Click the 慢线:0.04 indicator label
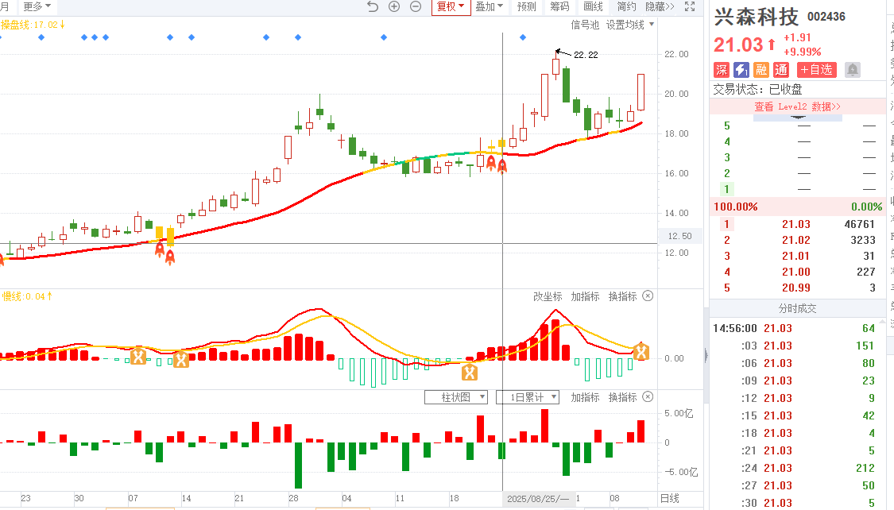Viewport: 894px width, 510px height. point(27,296)
